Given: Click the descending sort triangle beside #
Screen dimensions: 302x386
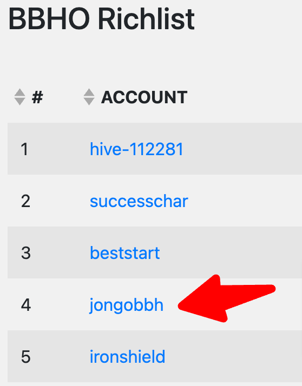Looking at the screenshot, I should [19, 102].
